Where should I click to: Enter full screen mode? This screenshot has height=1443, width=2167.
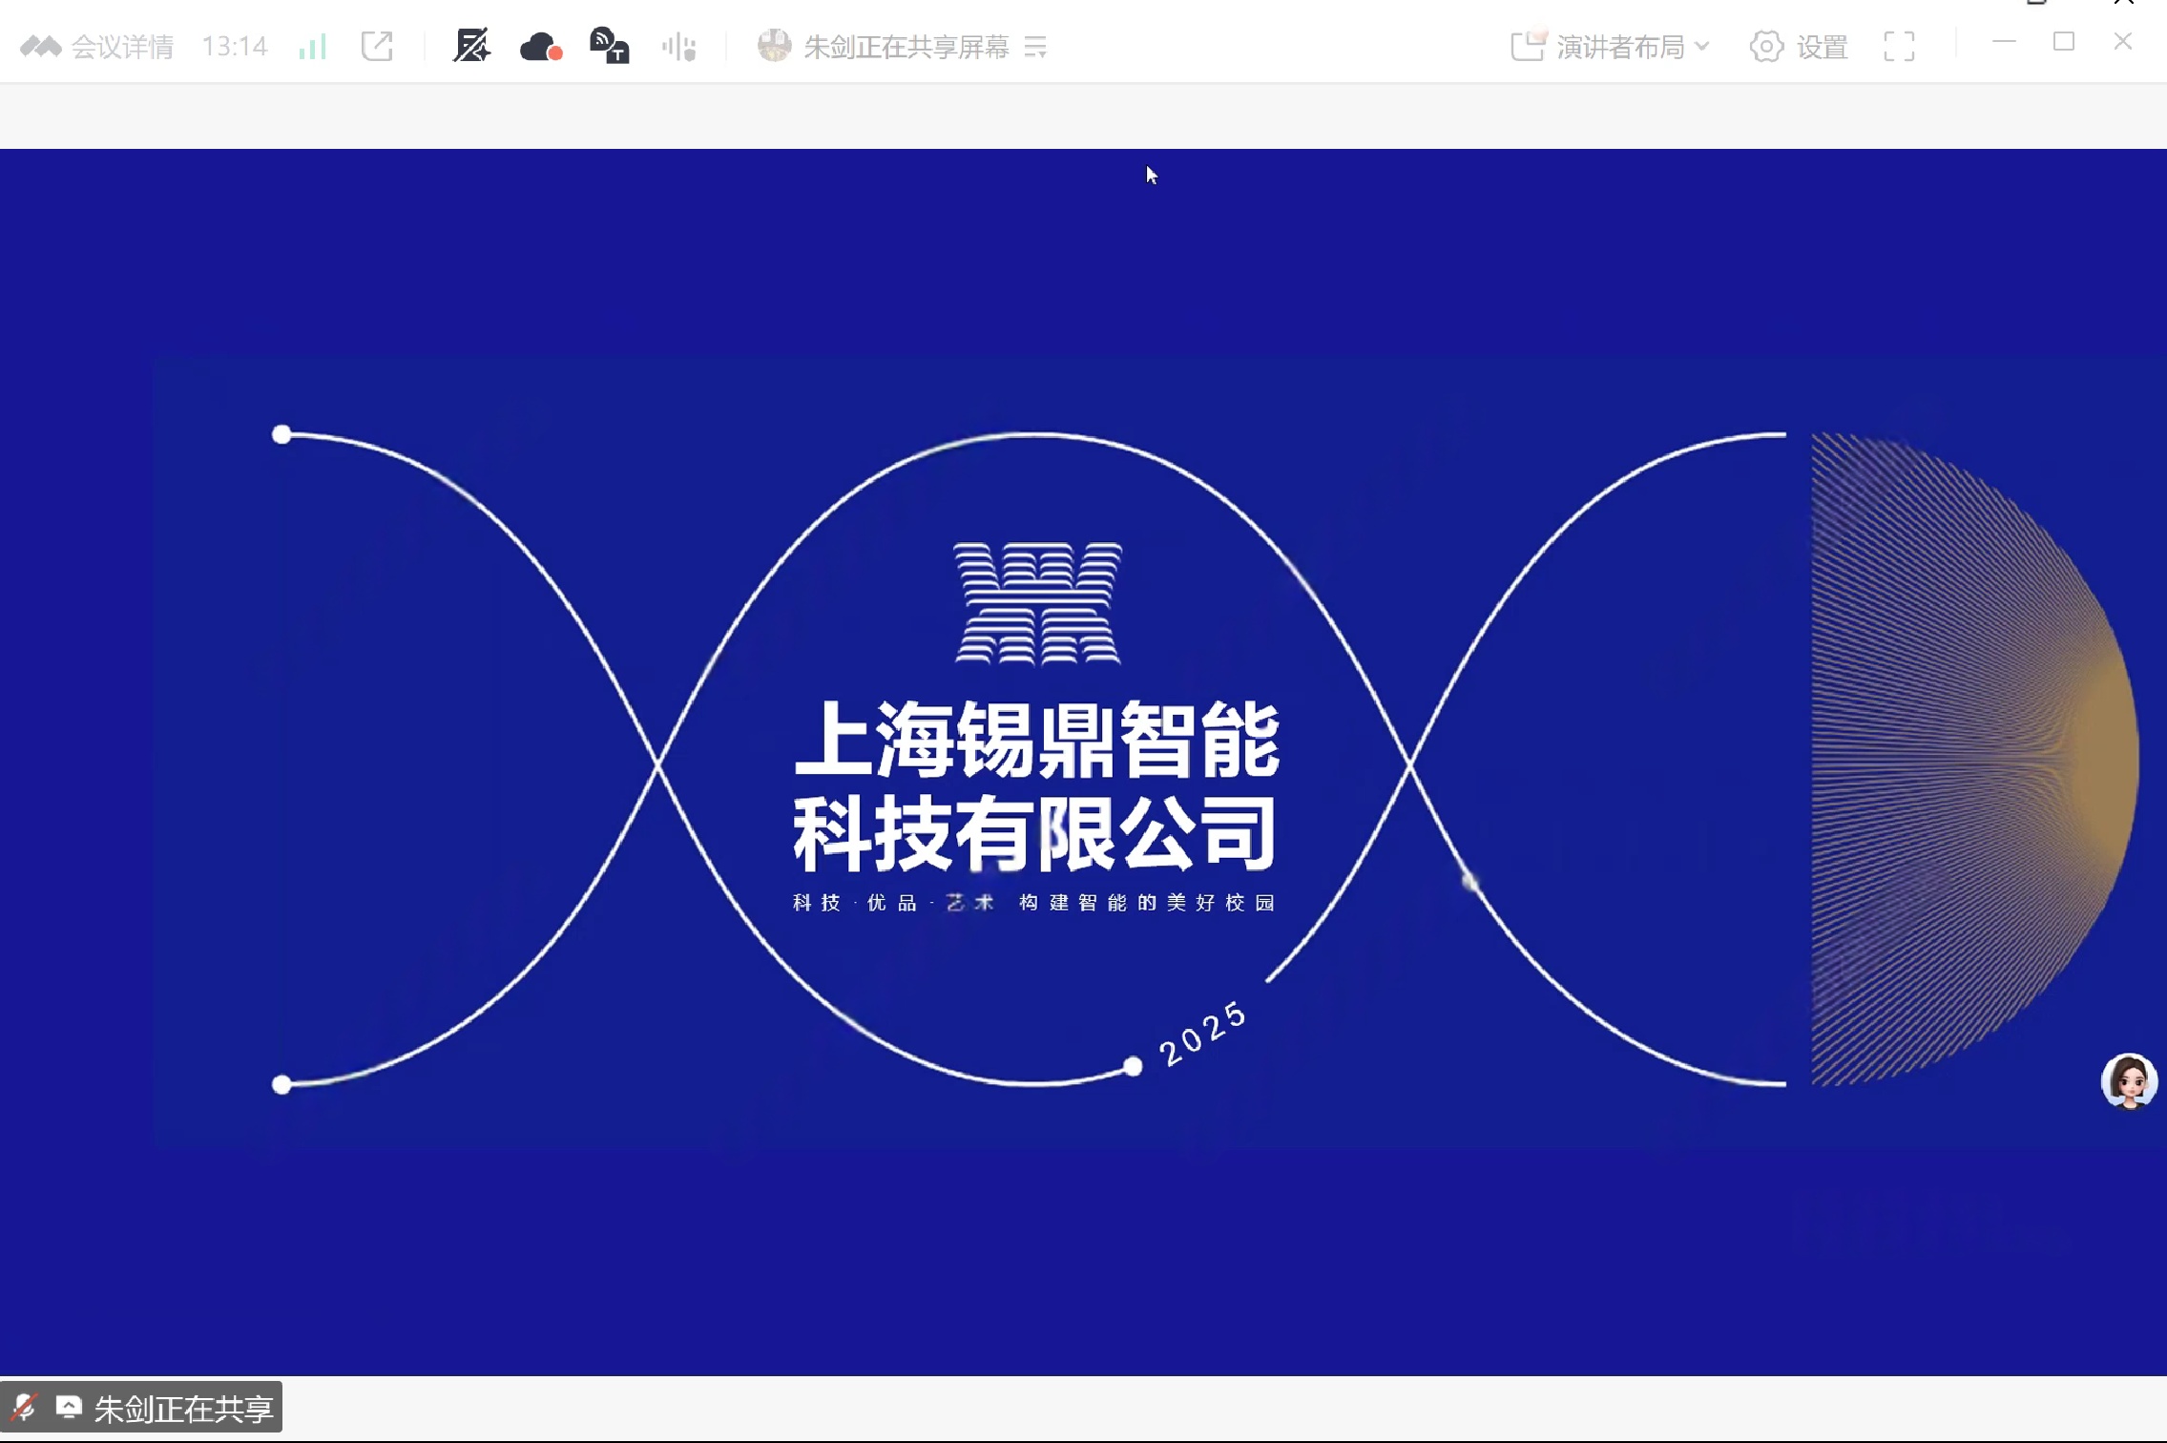coord(1899,47)
